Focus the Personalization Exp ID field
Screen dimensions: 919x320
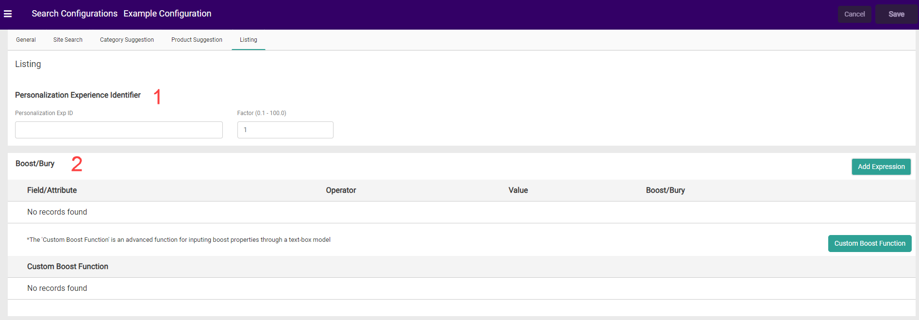119,130
